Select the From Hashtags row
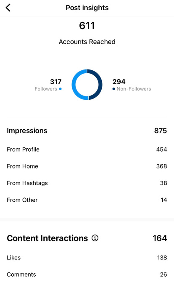 coord(87,183)
